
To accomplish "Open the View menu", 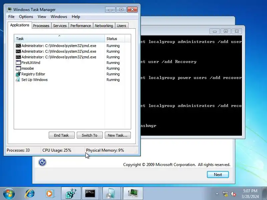I will click(42, 17).
